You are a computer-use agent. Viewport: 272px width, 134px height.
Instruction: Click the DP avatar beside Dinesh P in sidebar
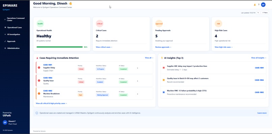[5, 123]
